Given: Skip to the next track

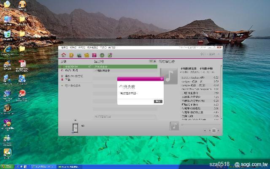Looking at the screenshot, I should click(x=219, y=131).
